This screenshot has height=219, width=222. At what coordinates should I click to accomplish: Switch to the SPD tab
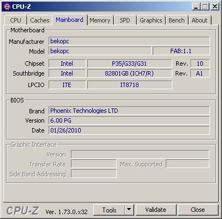[125, 20]
